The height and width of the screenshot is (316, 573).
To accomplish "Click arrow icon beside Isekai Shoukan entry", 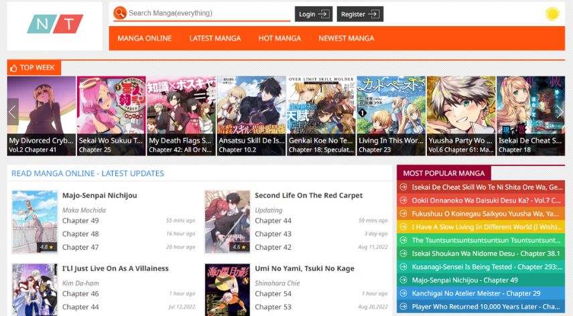I will pyautogui.click(x=403, y=254).
